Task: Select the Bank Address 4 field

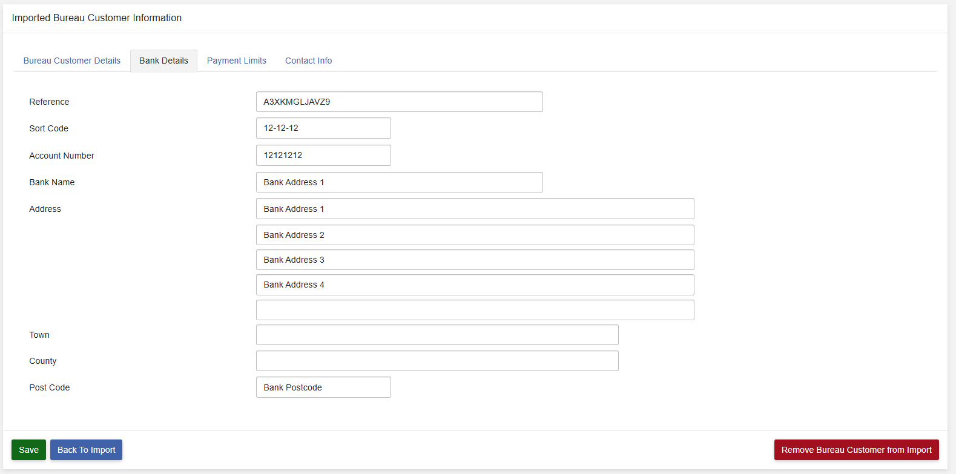Action: coord(475,285)
